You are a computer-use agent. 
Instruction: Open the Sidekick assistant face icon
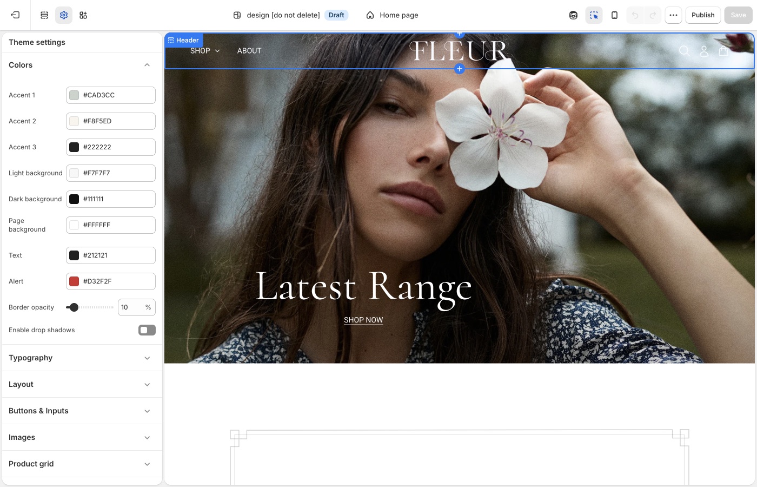click(x=573, y=15)
